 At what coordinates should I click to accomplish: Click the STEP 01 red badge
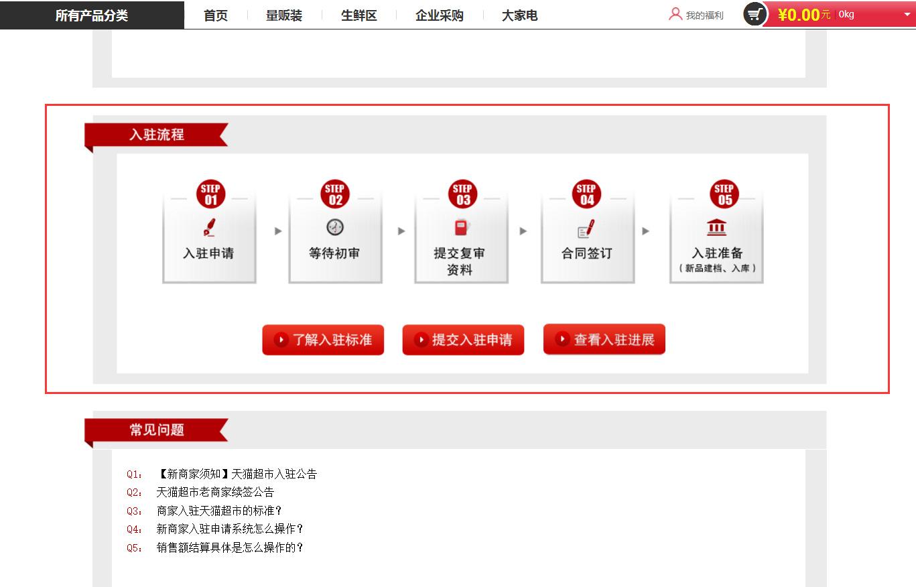click(x=210, y=194)
